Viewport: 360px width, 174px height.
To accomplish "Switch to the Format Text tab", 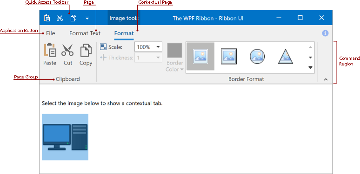I will tap(85, 33).
